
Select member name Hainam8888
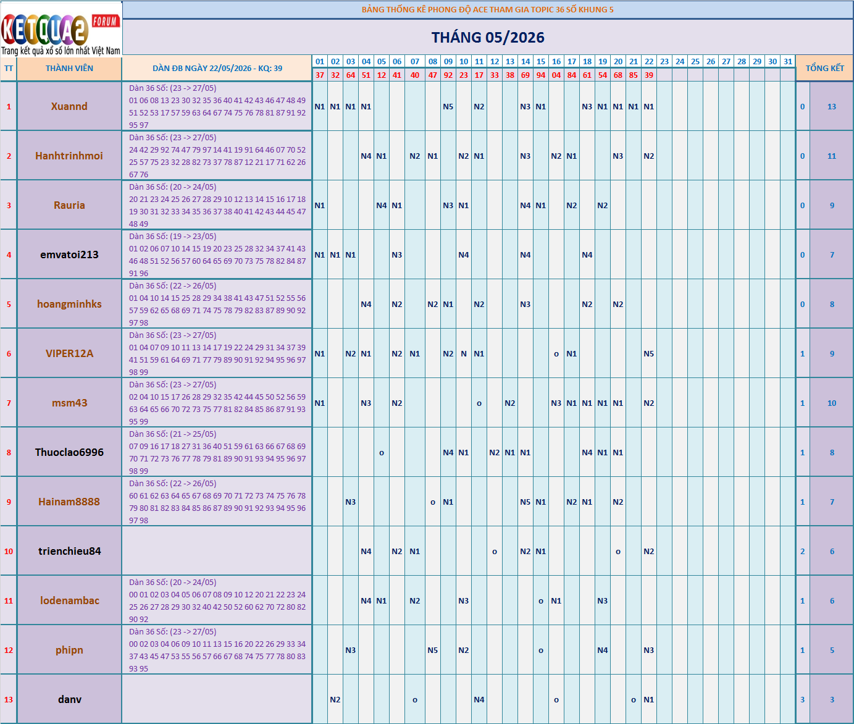[69, 502]
